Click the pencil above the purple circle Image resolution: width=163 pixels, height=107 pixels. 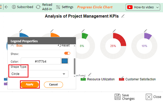[145, 31]
